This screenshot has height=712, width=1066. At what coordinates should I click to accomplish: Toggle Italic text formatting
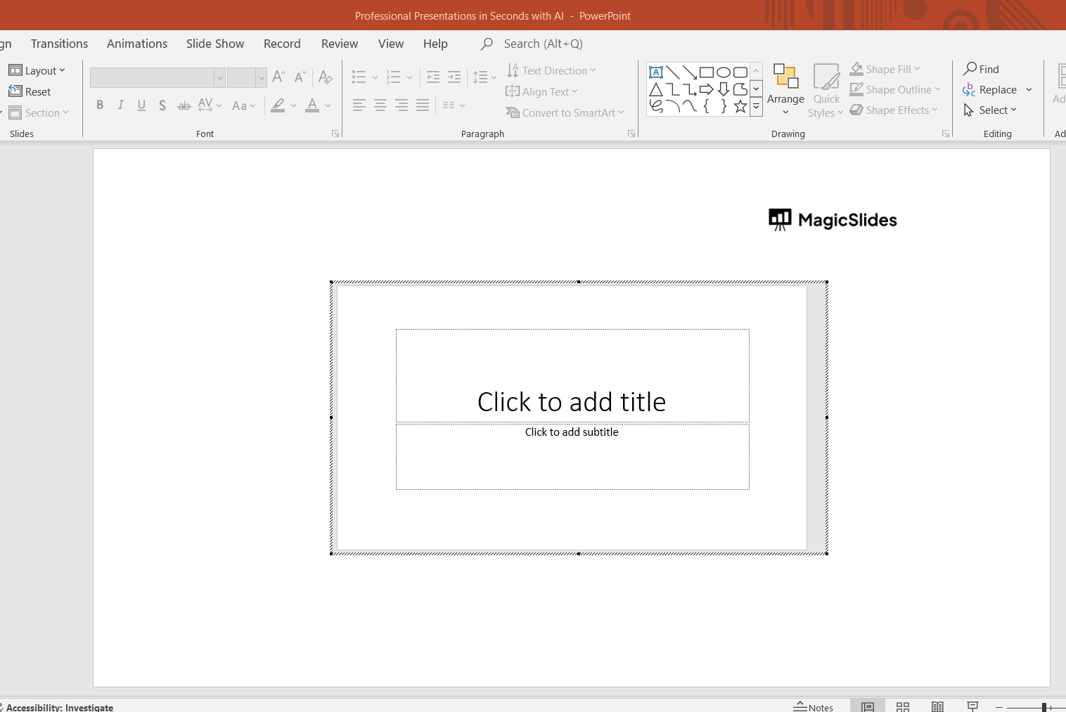tap(121, 105)
